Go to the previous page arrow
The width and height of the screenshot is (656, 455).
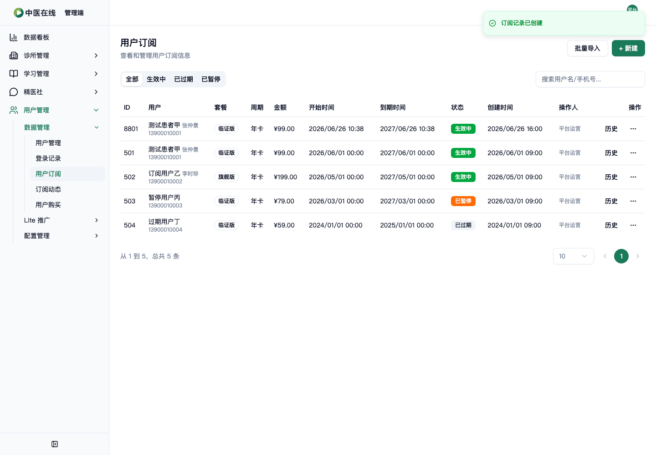[x=605, y=256]
